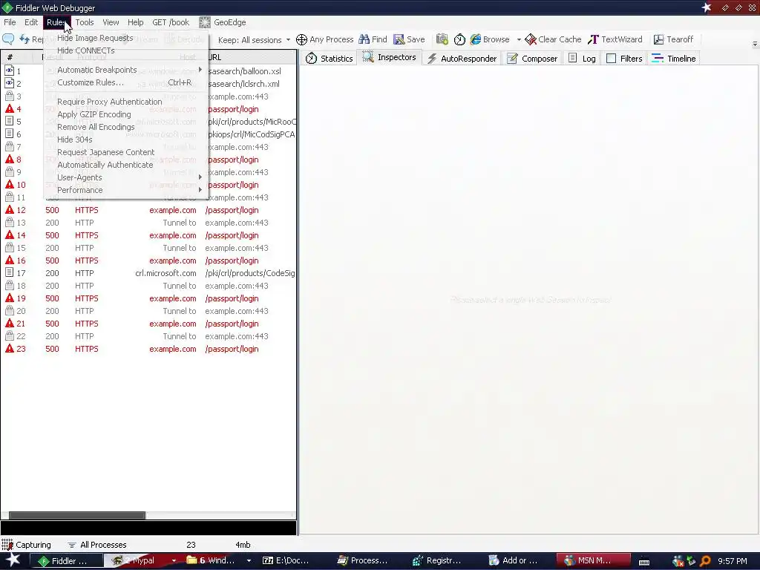Click the timer stopwatch icon in toolbar
The width and height of the screenshot is (760, 570).
click(459, 39)
